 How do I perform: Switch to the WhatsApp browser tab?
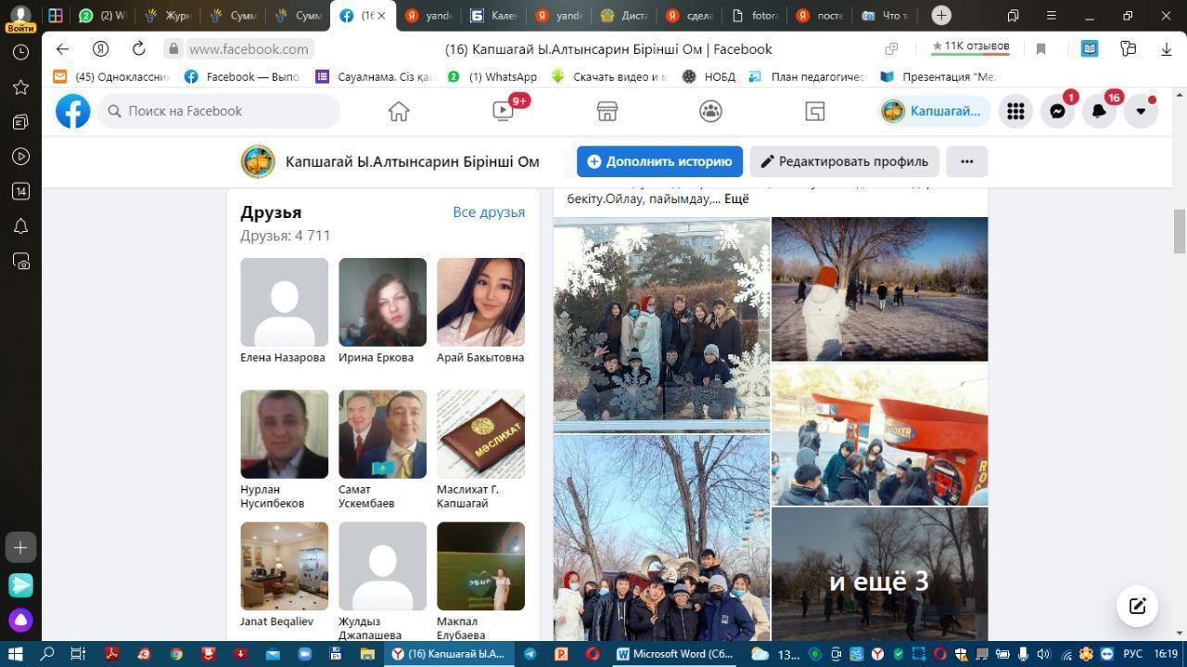tap(102, 16)
